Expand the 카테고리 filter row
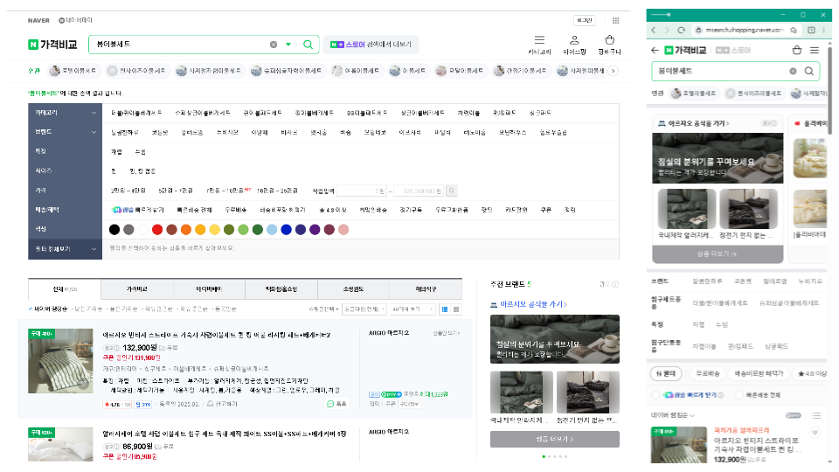This screenshot has height=472, width=839. 66,113
